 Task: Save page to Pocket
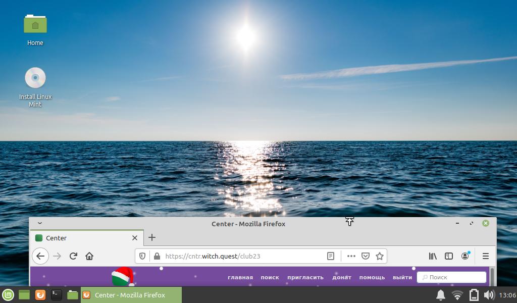click(x=366, y=256)
